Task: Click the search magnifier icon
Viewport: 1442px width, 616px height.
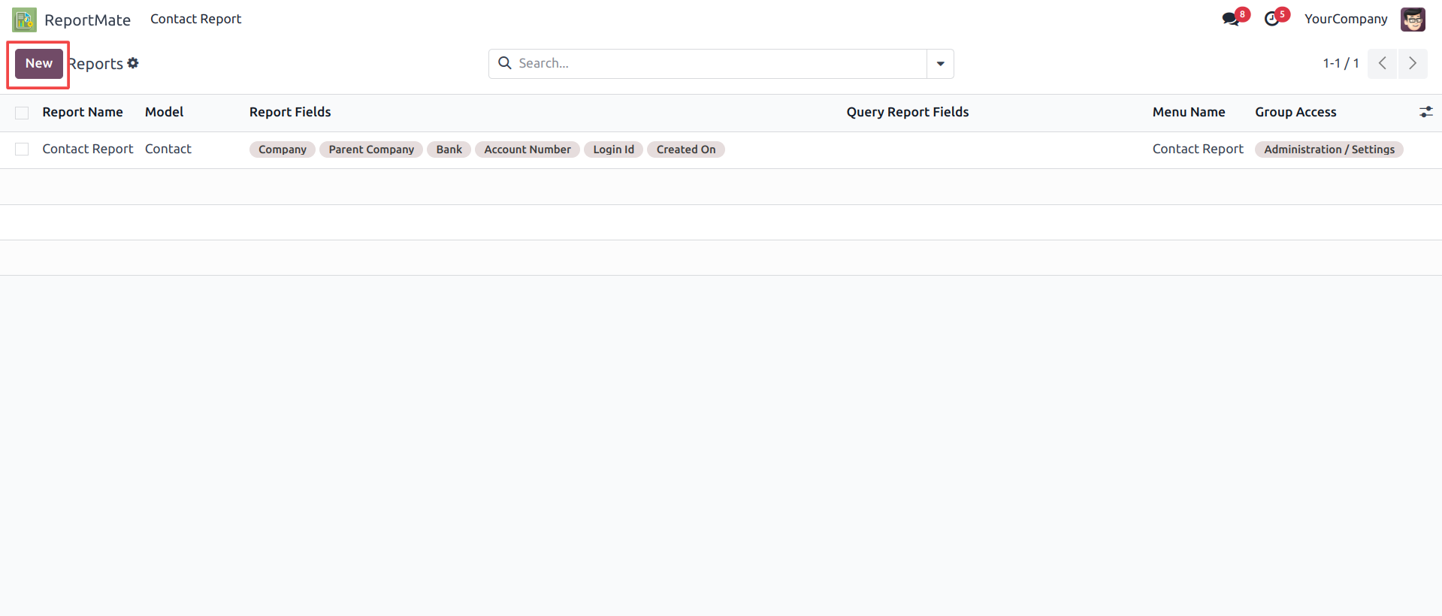Action: [x=505, y=63]
